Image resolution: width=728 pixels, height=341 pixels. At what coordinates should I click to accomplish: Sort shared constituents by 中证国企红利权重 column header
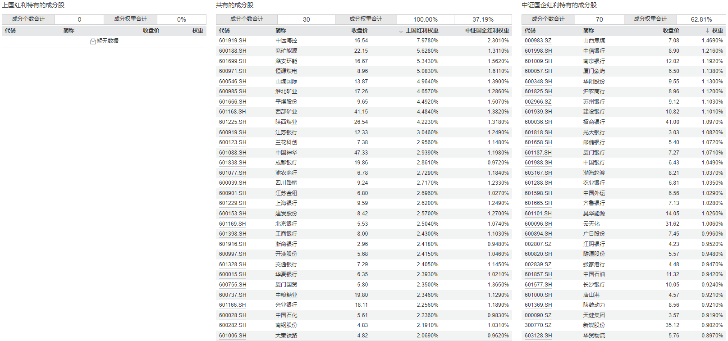(487, 31)
